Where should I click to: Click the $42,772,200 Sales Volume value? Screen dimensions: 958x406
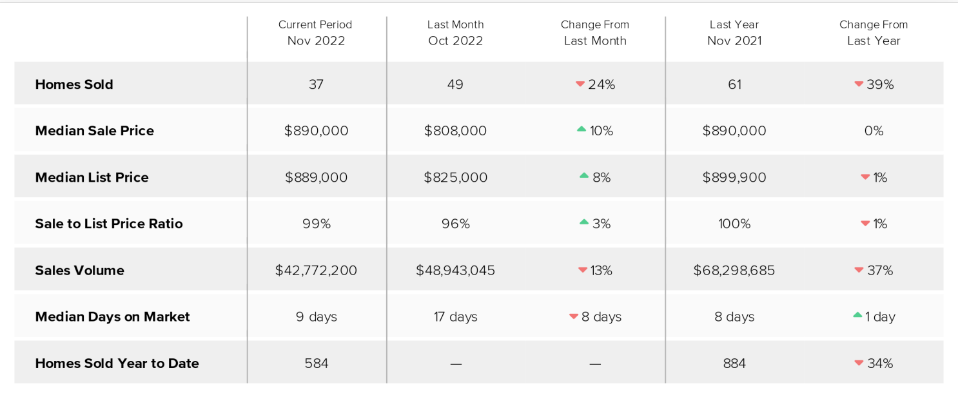[316, 270]
